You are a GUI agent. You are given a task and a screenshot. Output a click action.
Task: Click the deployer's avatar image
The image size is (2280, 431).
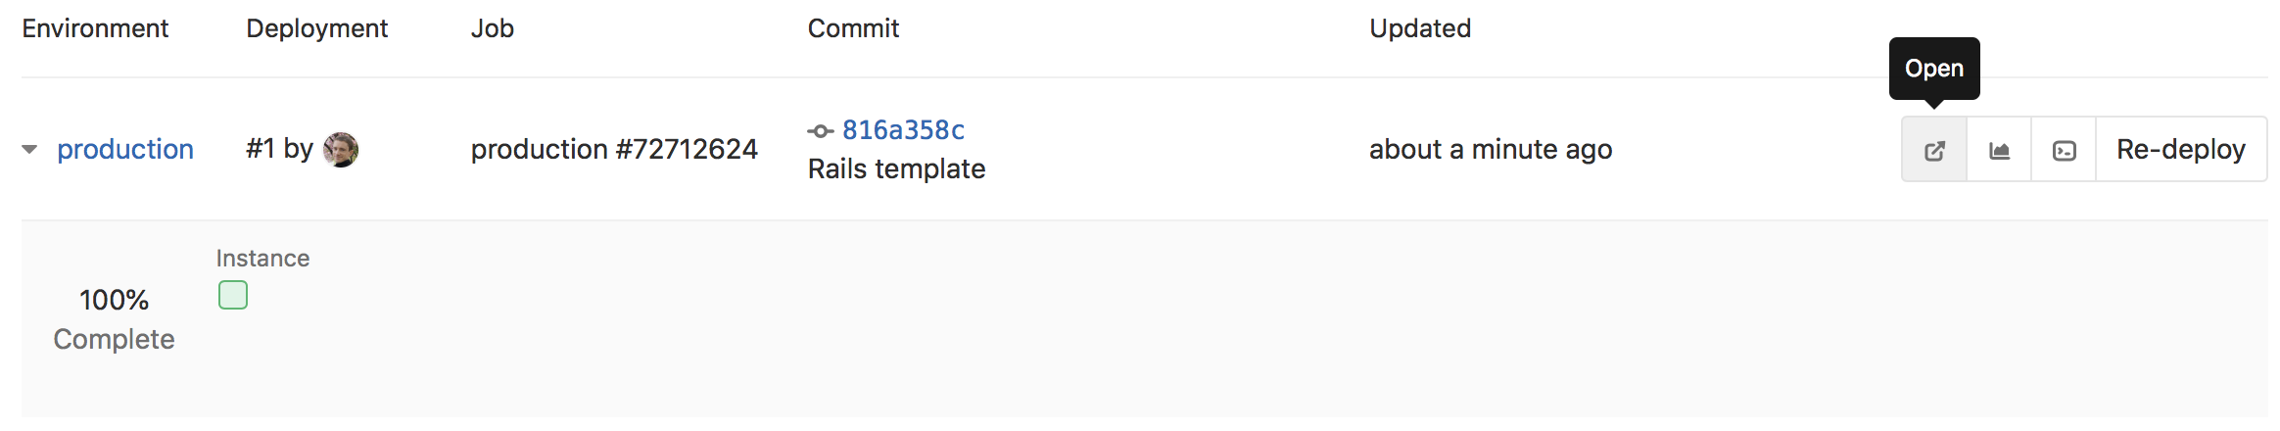pyautogui.click(x=341, y=150)
